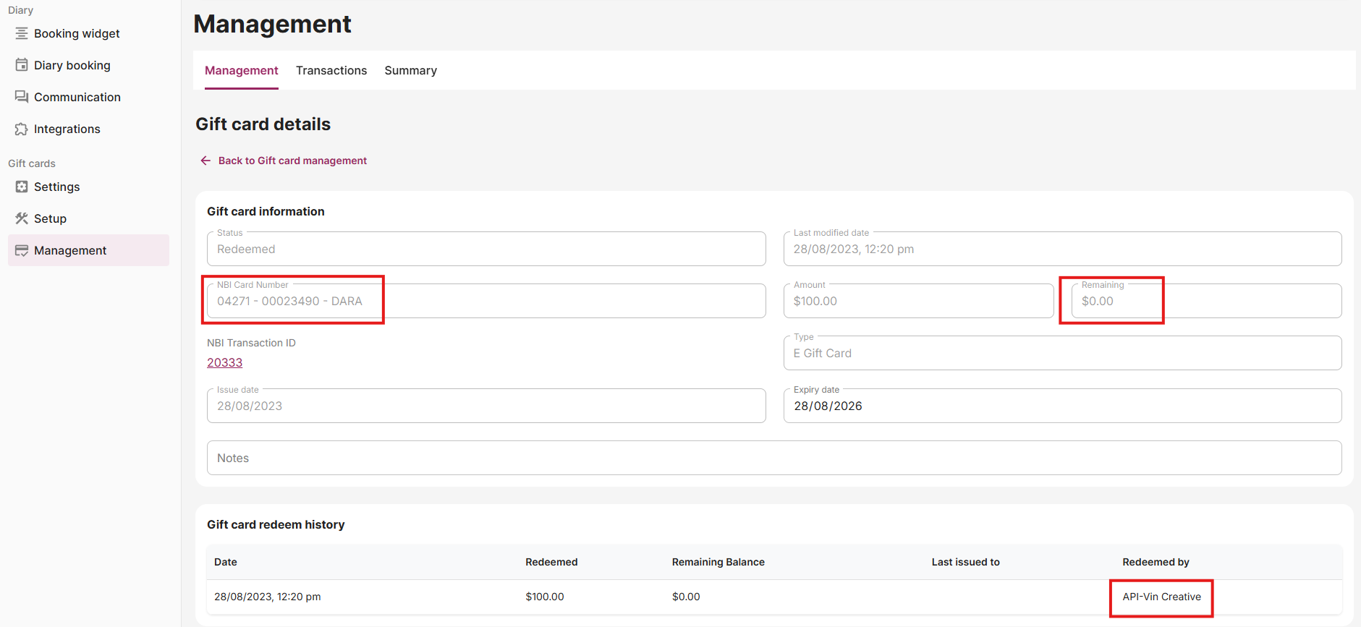Open the Summary tab

[410, 70]
